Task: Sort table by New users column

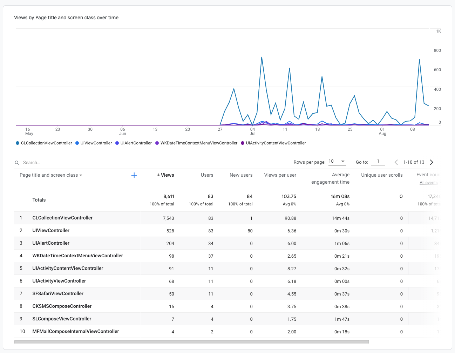Action: click(x=241, y=175)
